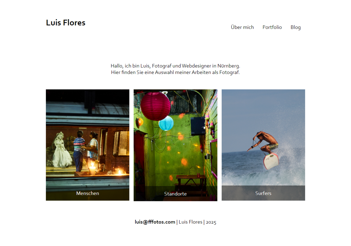Click the Luis Flores site title
The height and width of the screenshot is (246, 351).
point(66,23)
